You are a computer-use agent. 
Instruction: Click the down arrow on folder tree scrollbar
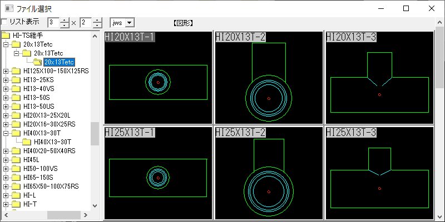[x=95, y=206]
